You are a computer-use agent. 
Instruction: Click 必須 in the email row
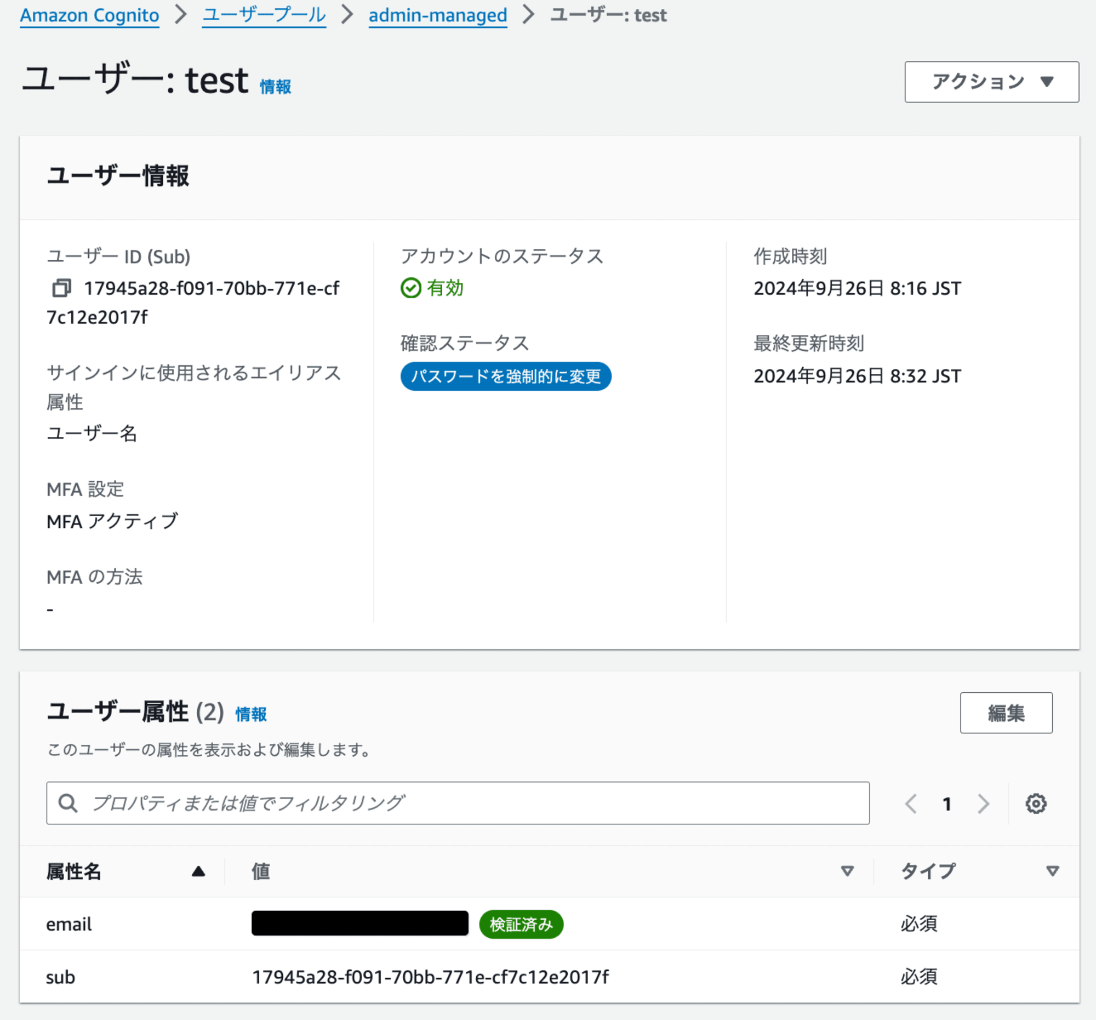click(x=918, y=924)
